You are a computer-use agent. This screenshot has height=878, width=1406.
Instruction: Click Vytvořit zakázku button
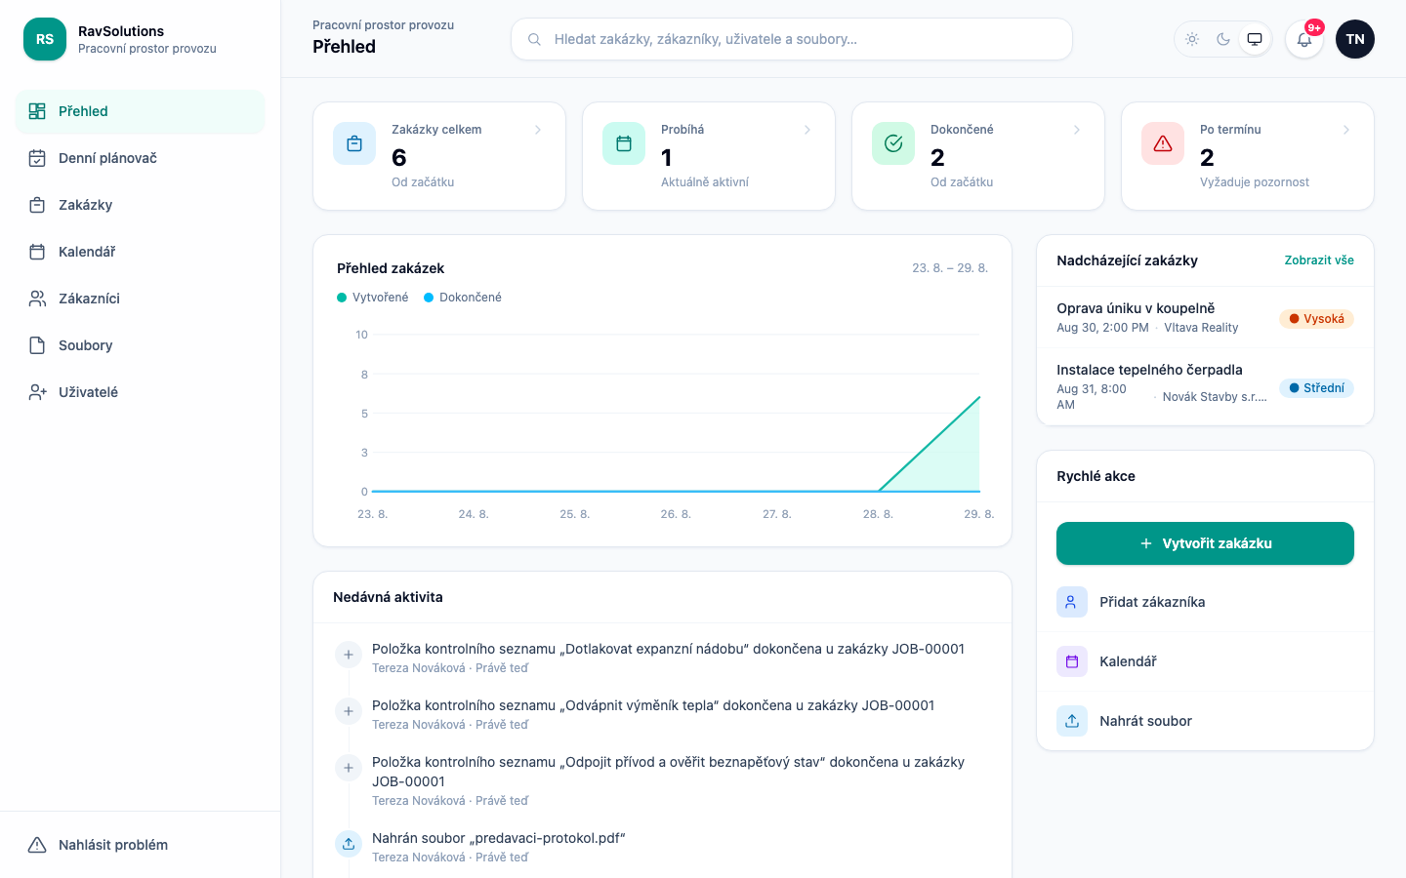pos(1205,543)
